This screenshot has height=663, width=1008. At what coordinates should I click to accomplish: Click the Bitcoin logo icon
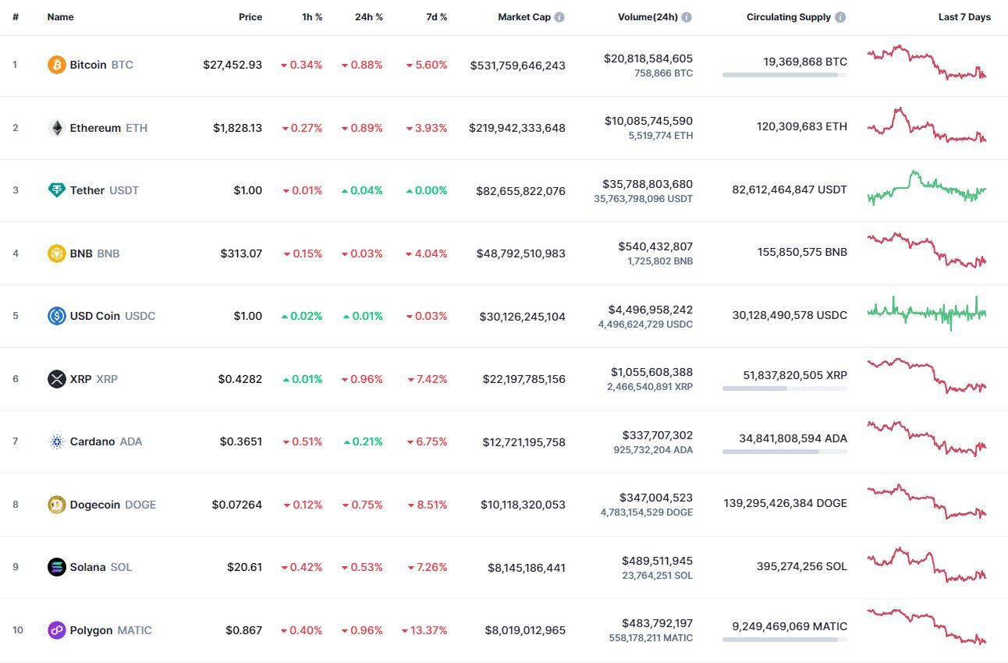(56, 65)
